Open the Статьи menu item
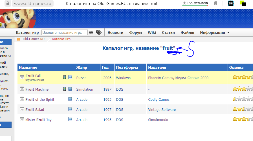The height and width of the screenshot is (141, 253). [168, 33]
